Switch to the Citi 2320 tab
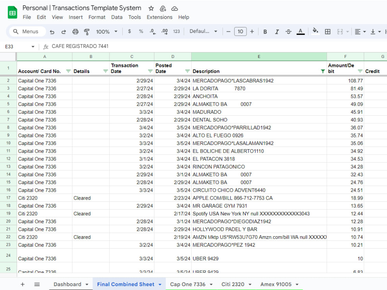The image size is (387, 290). 233,284
